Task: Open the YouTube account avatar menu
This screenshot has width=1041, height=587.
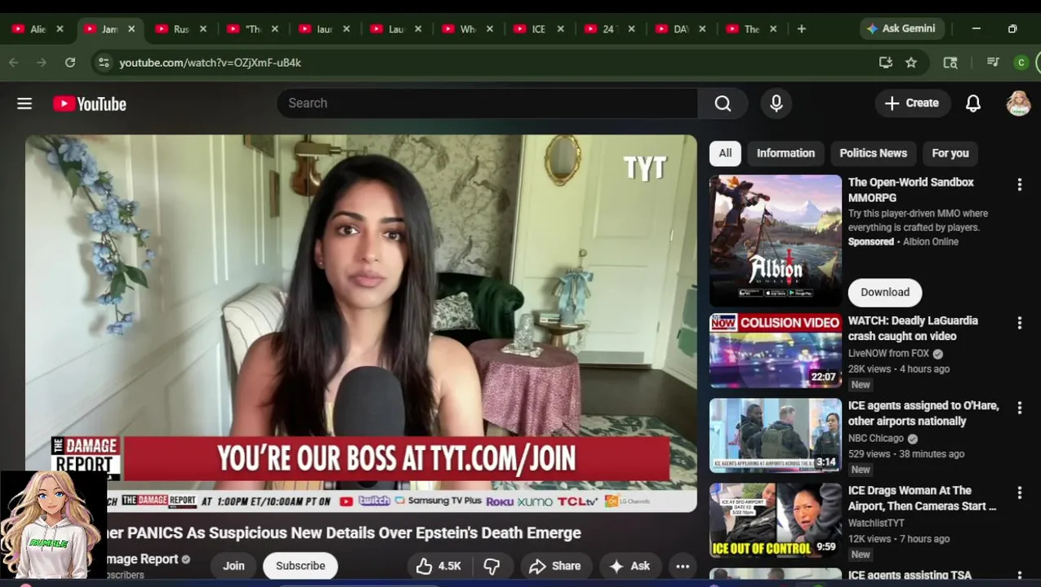Action: [x=1018, y=104]
